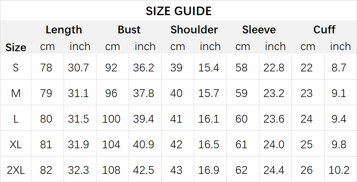
Task: Click the 2XL size row label
Action: click(x=16, y=170)
